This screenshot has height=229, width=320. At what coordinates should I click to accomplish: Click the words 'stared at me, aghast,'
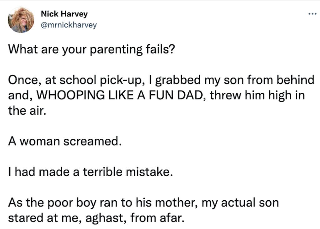pos(67,218)
